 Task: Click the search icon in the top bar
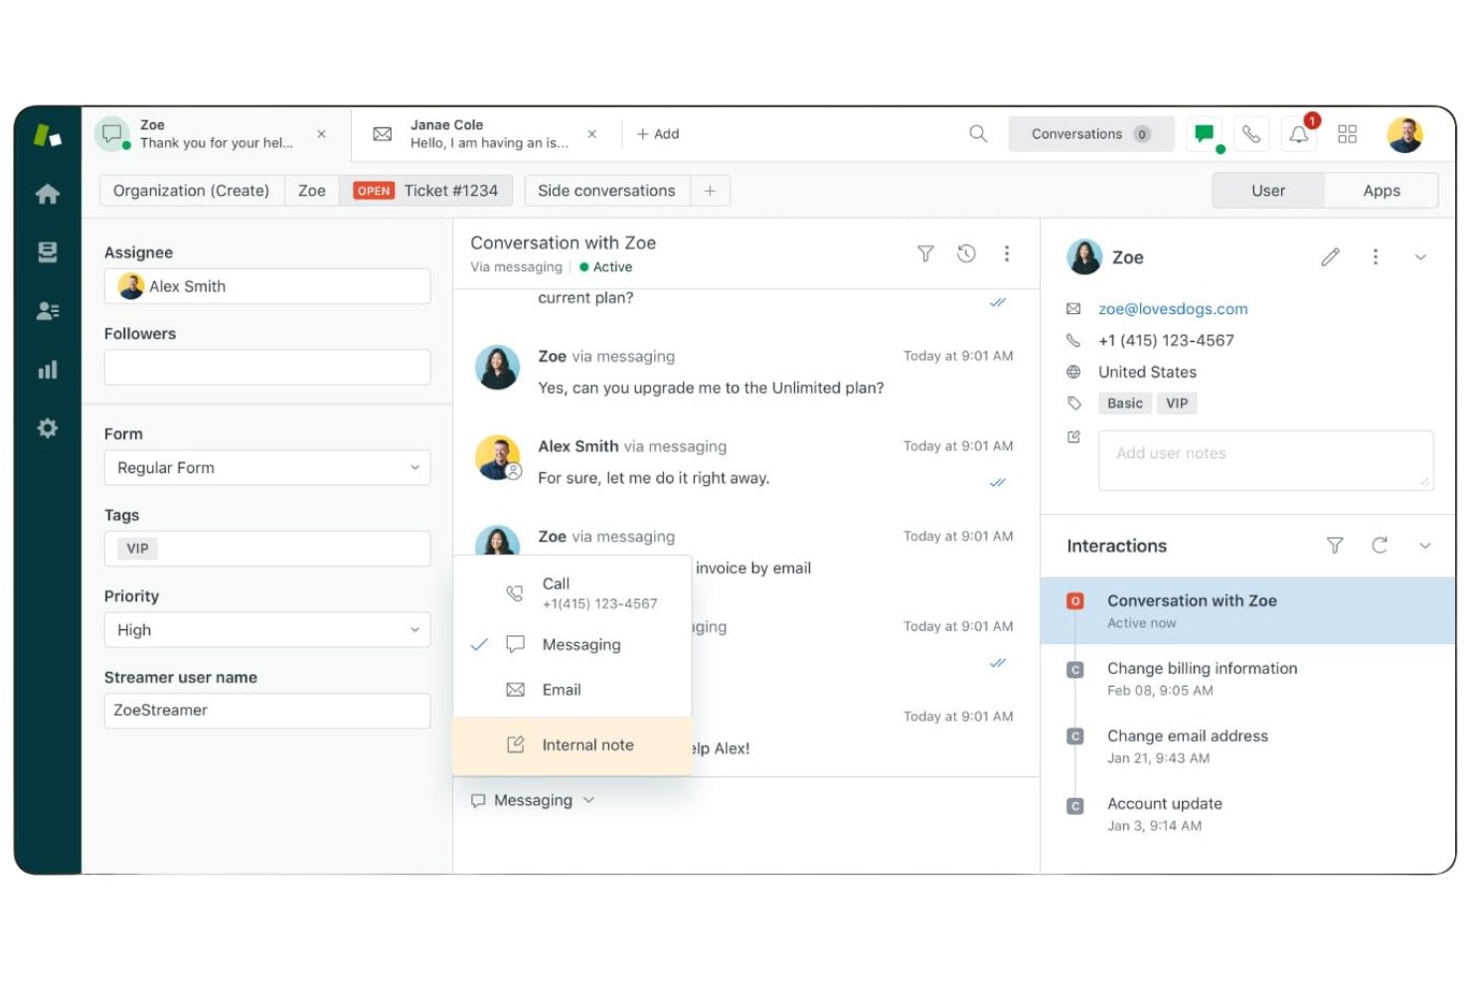[x=977, y=133]
